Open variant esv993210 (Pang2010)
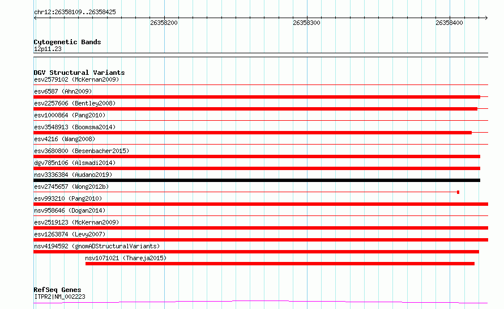The image size is (504, 309). pos(68,198)
